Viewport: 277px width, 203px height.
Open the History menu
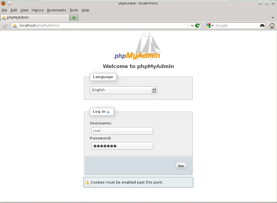pos(38,10)
